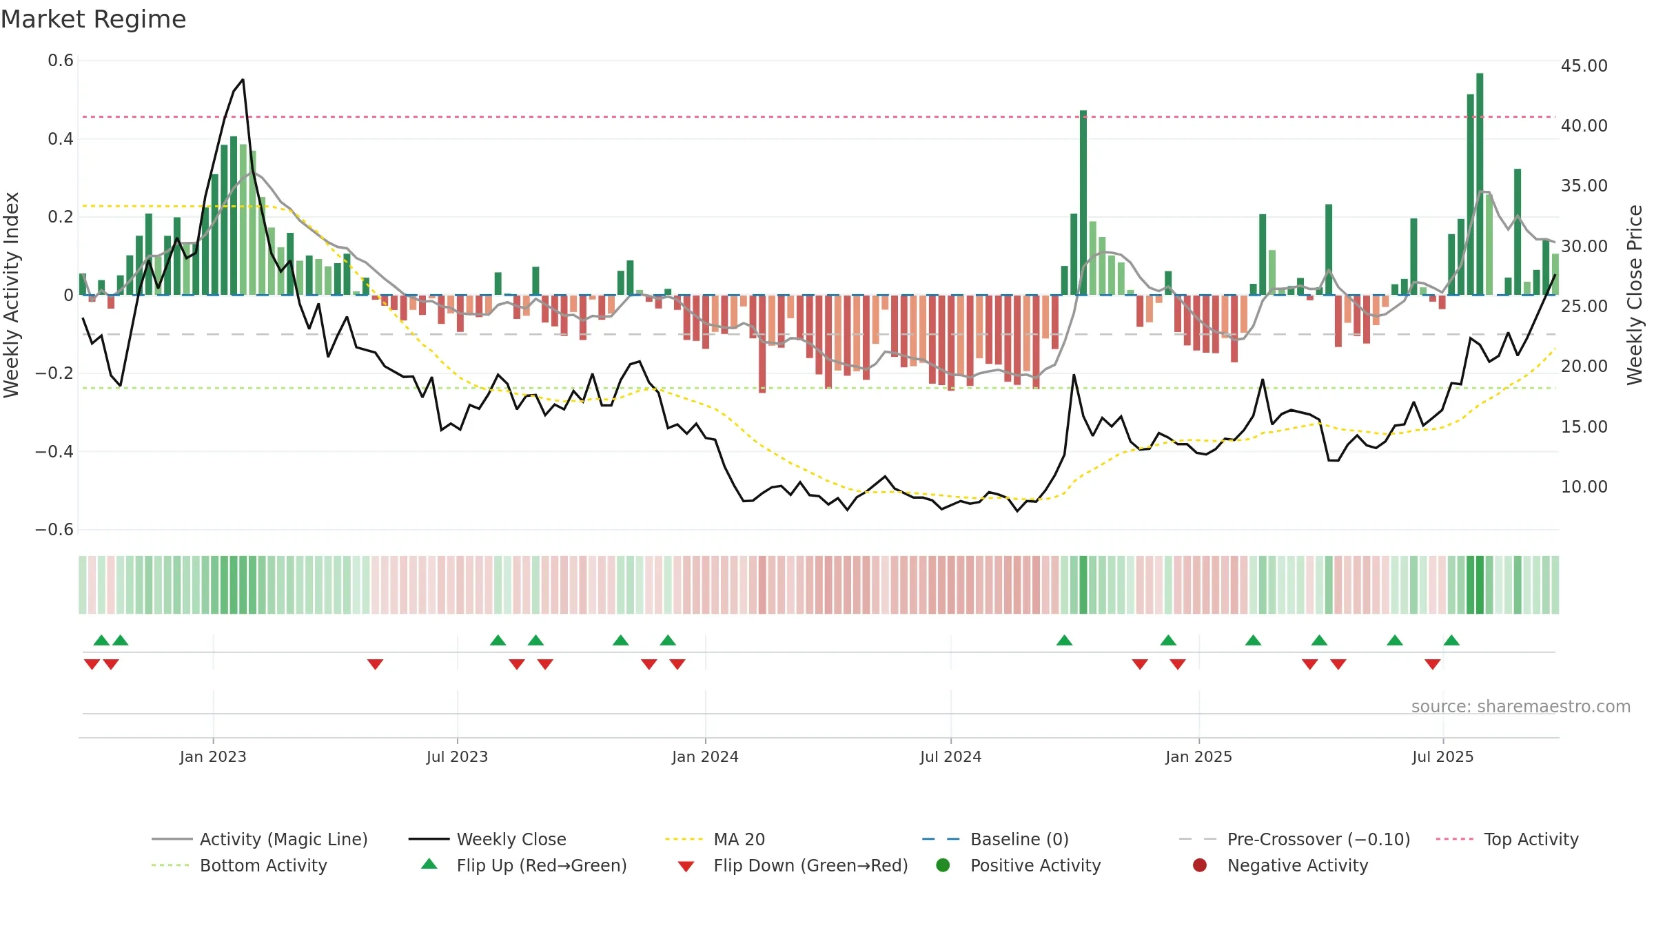This screenshot has width=1654, height=930.
Task: Click the 10.00 price axis tick
Action: click(x=1584, y=487)
